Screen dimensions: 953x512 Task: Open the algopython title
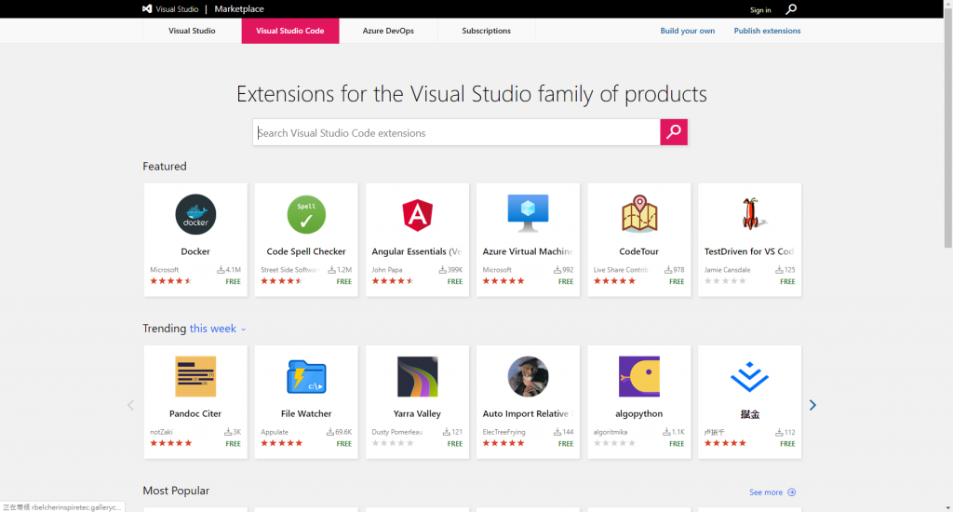(x=638, y=413)
